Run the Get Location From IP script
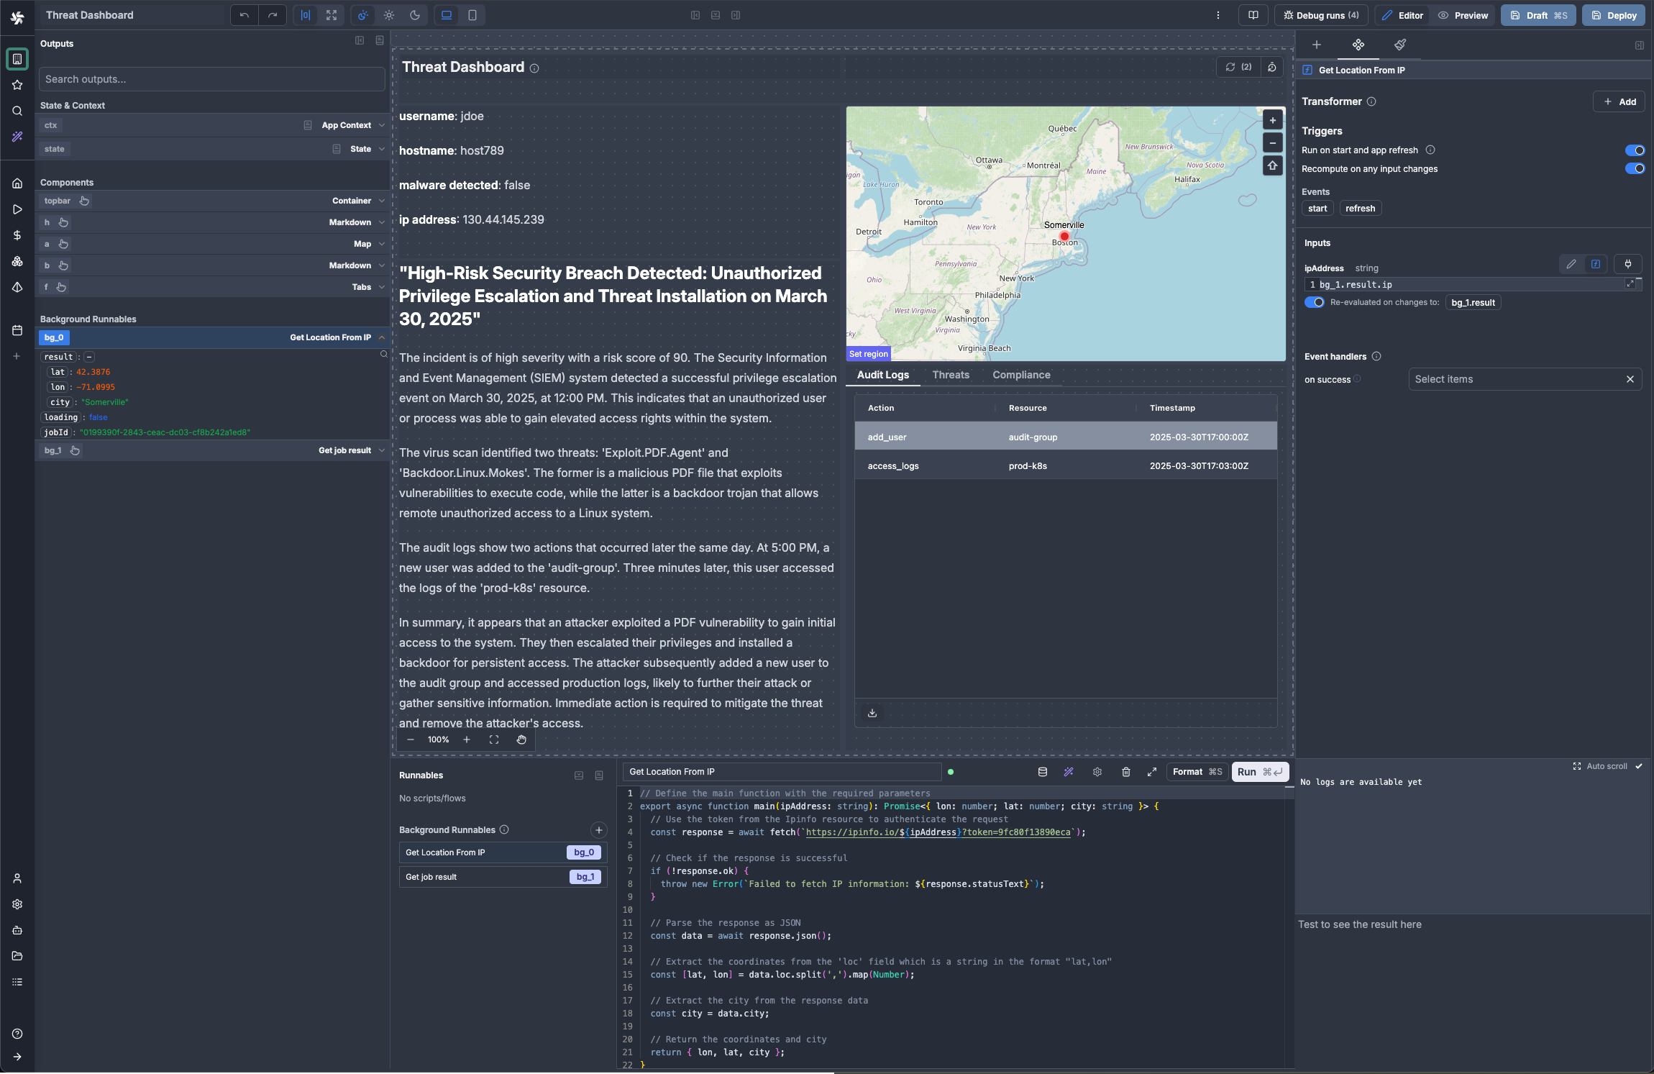Screen dimensions: 1654x1074 1248,772
